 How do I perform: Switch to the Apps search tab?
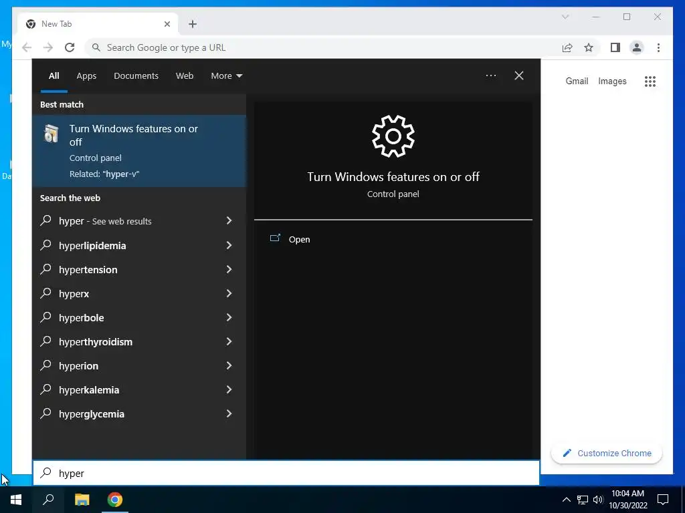tap(86, 76)
